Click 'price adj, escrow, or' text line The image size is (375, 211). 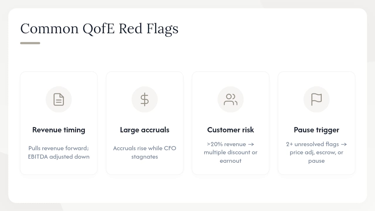(316, 153)
